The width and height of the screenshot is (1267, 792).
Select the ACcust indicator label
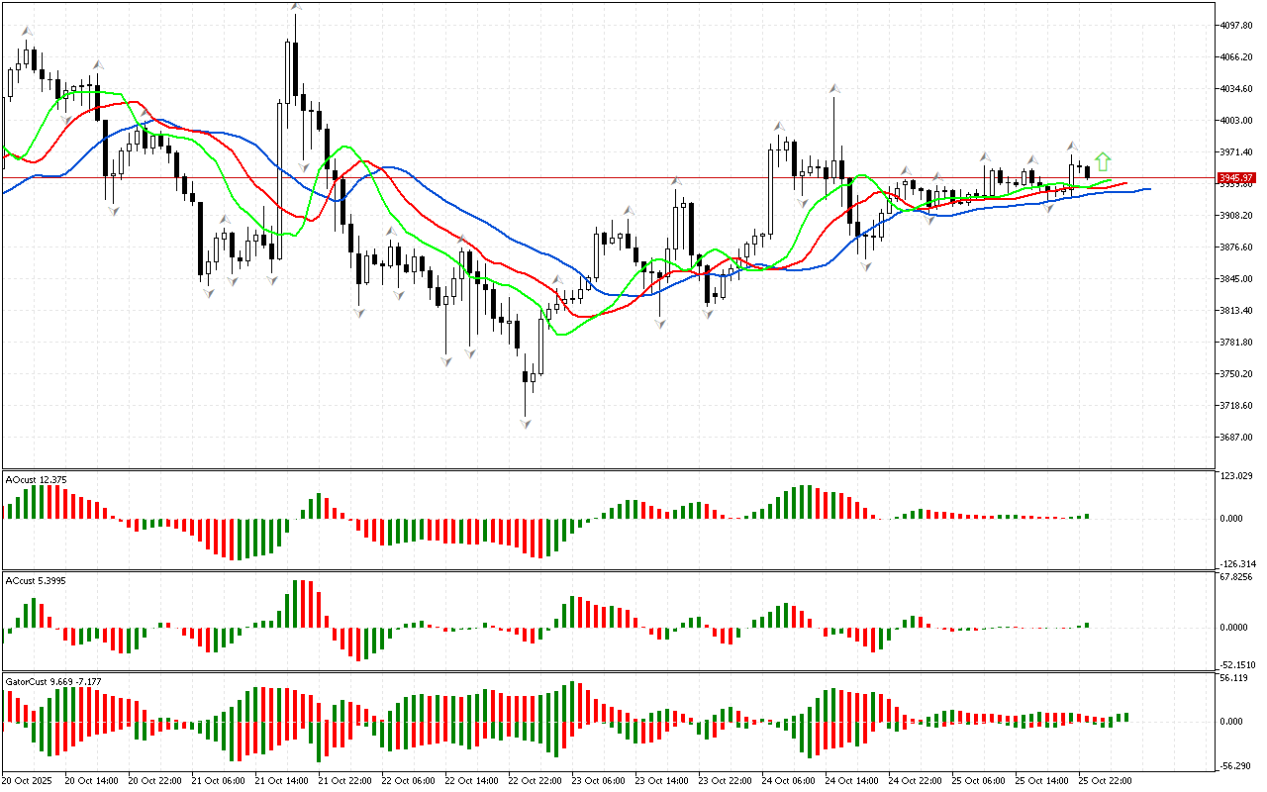pyautogui.click(x=37, y=580)
